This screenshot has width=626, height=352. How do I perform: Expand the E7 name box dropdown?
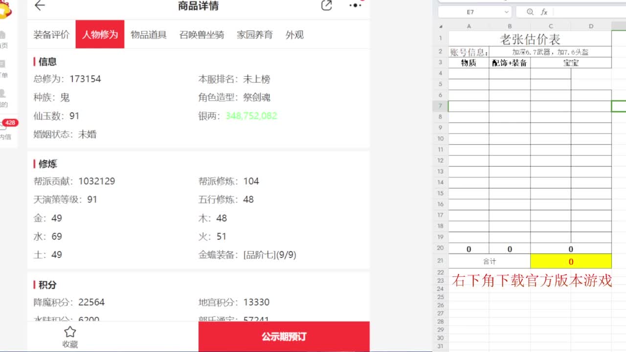tap(506, 12)
